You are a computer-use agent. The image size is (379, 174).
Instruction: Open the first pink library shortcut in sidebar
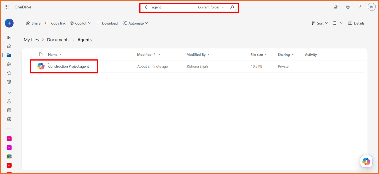click(x=9, y=139)
